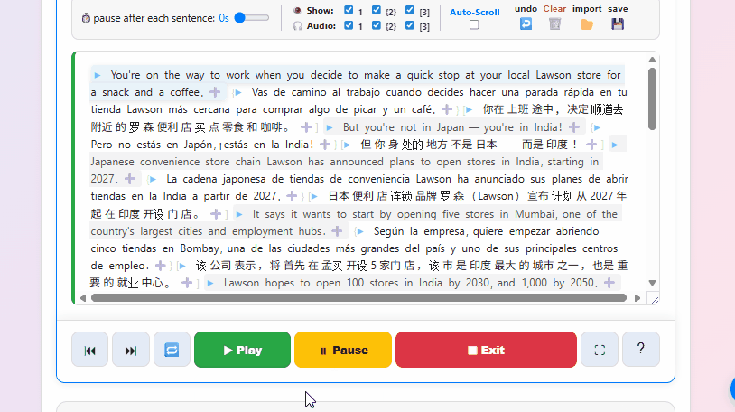Play sentence "Pero no estás en Japón"
Screen dimensions: 735x412
pos(596,127)
